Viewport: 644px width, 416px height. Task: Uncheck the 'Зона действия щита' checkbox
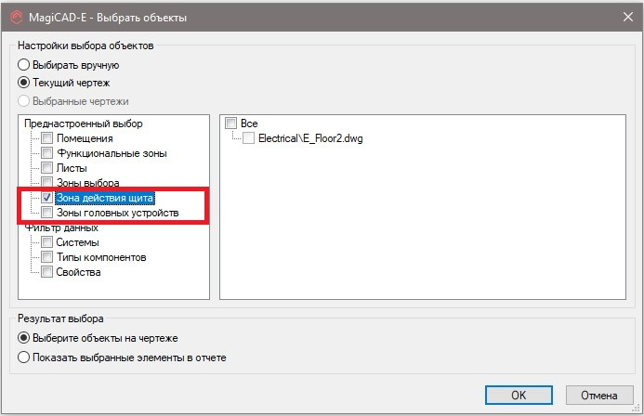coord(47,198)
